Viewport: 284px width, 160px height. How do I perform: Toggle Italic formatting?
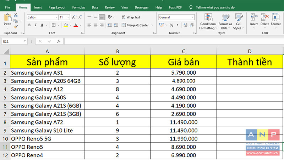pyautogui.click(x=35, y=25)
